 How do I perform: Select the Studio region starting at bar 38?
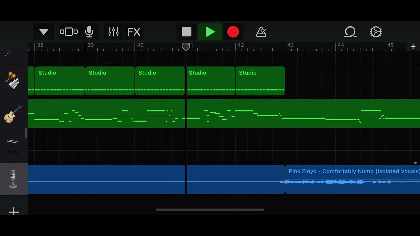[60, 81]
